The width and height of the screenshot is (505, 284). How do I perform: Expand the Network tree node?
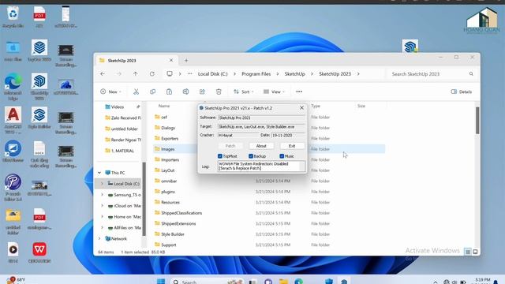(99, 238)
